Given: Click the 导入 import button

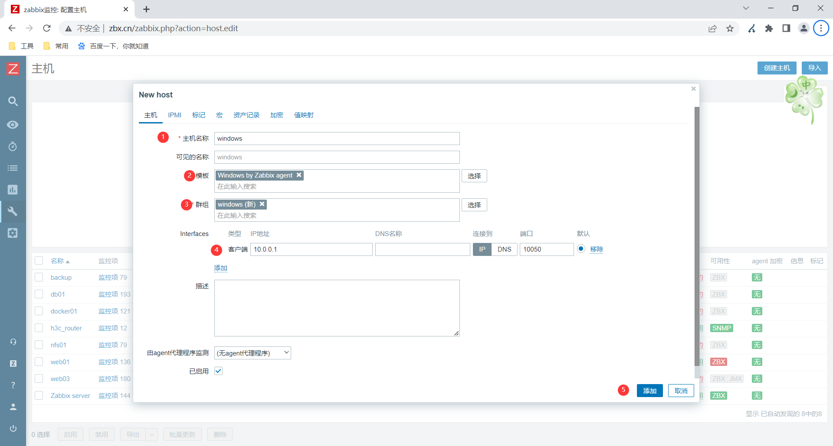Looking at the screenshot, I should [815, 68].
